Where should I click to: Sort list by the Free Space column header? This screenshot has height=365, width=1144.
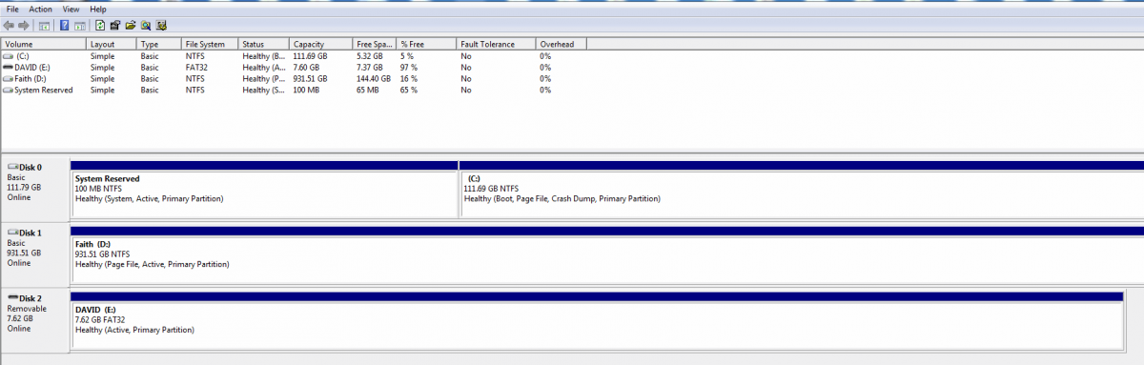point(375,44)
